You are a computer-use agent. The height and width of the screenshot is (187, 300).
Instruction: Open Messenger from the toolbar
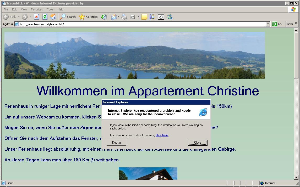pos(170,17)
